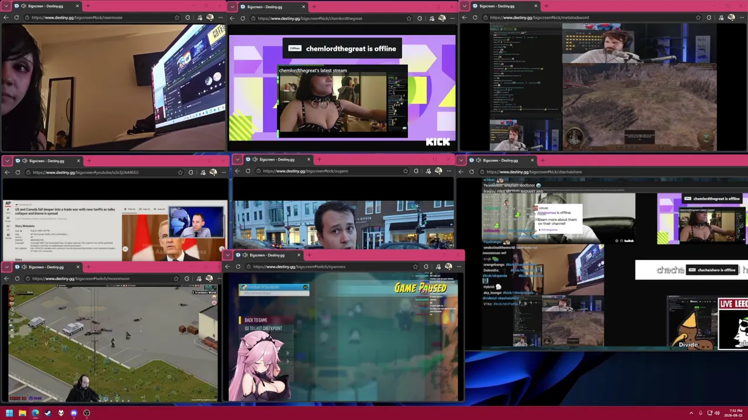748x420 pixels.
Task: Mute tab audio in the chachaishere window
Action: [x=479, y=160]
